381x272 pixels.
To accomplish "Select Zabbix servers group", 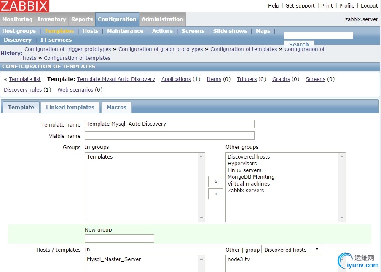I will (246, 191).
